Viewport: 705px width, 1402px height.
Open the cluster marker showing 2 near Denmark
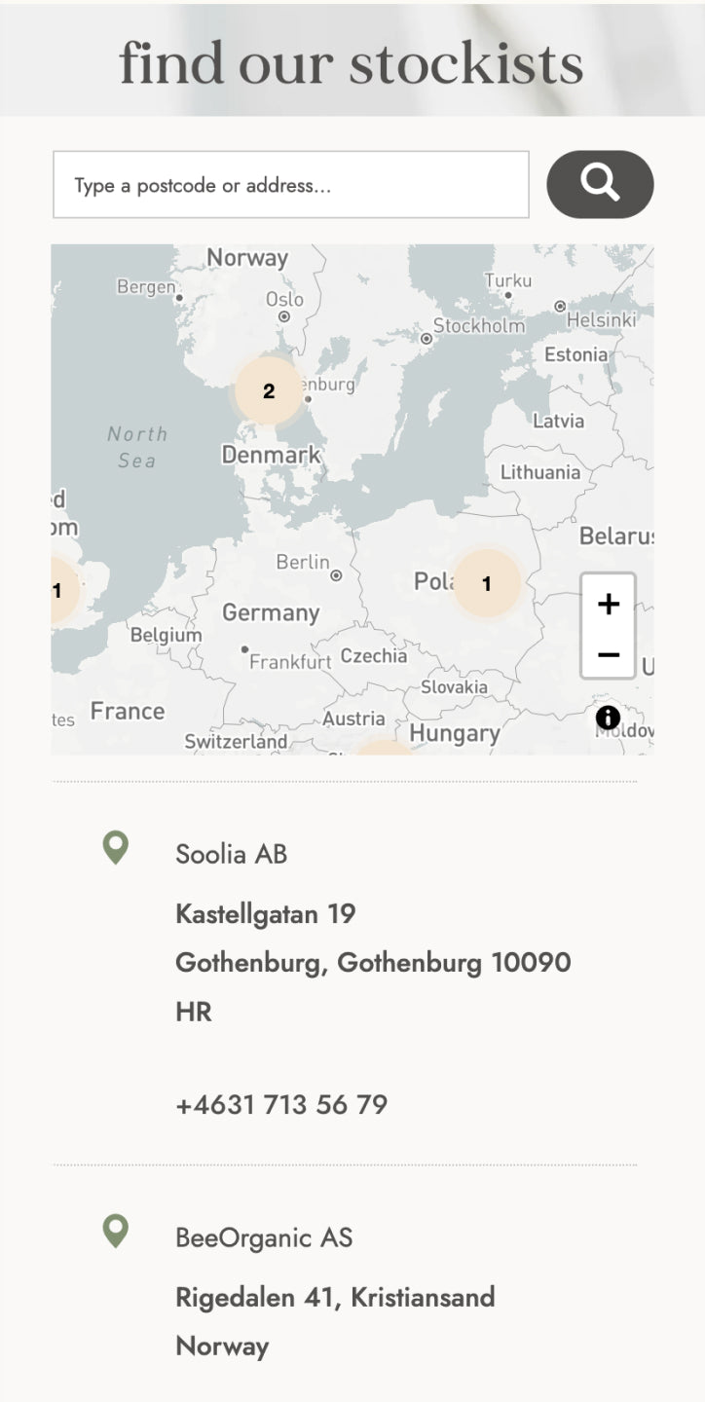click(x=269, y=391)
